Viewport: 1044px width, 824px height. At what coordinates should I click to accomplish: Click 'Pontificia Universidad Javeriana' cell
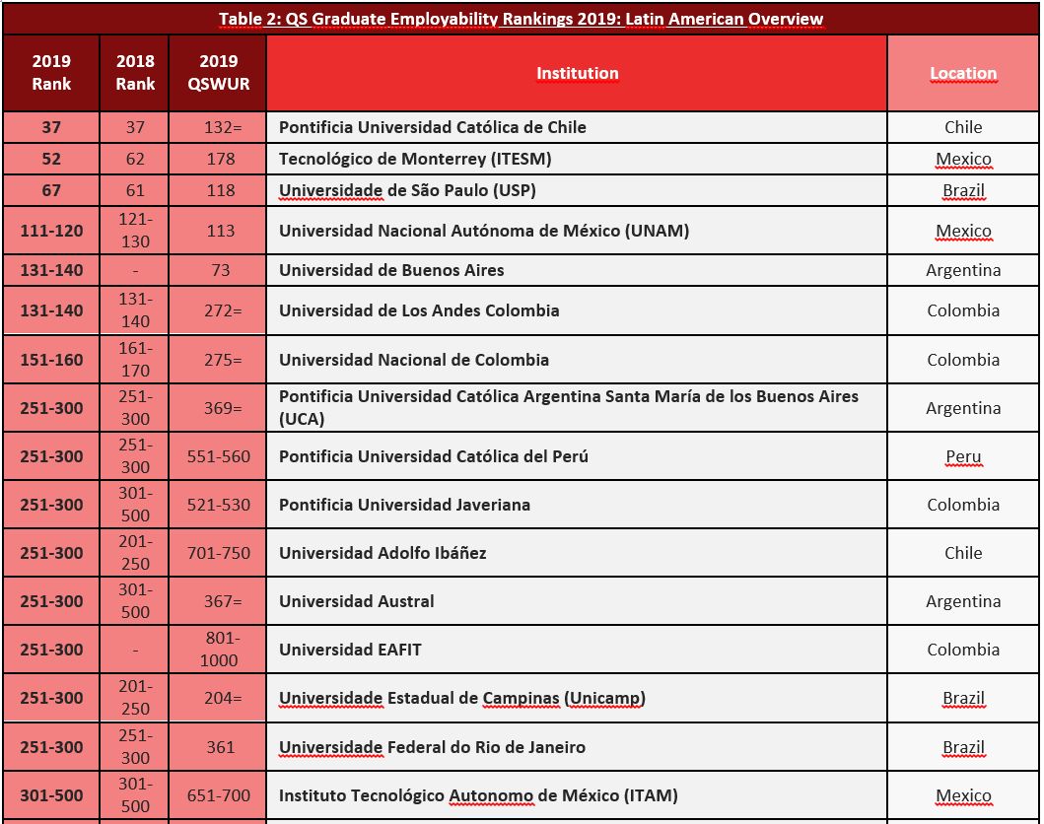[577, 505]
